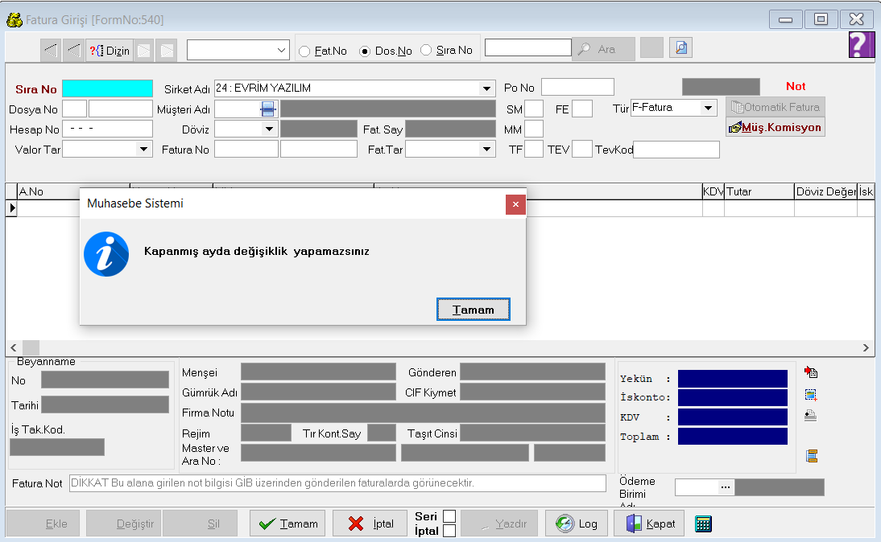Click the Po No input field
Viewport: 881px width, 542px height.
[577, 87]
